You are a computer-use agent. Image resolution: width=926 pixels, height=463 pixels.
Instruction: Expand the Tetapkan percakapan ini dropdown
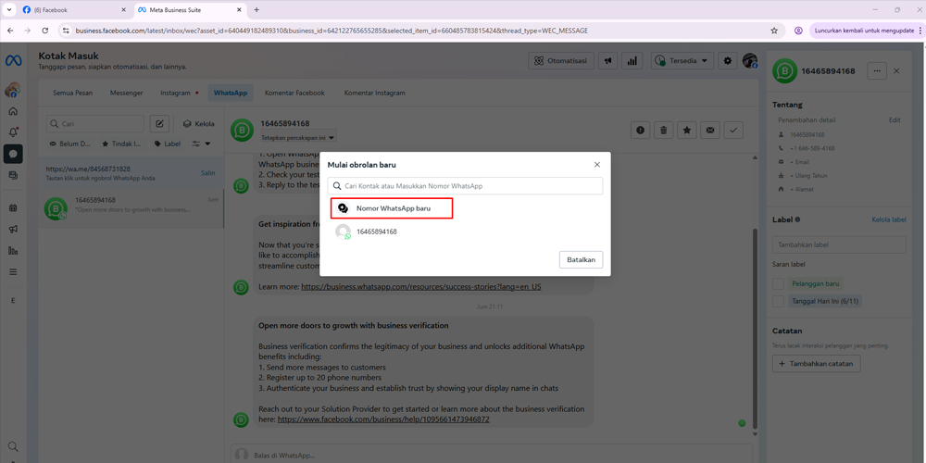(297, 138)
